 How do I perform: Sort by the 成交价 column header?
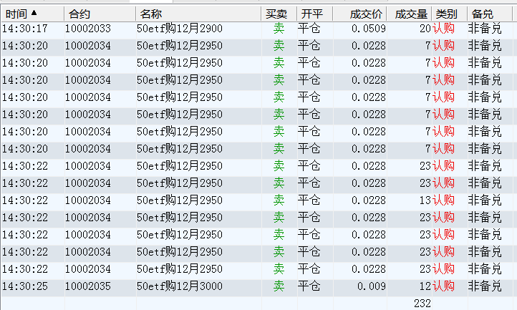(359, 14)
